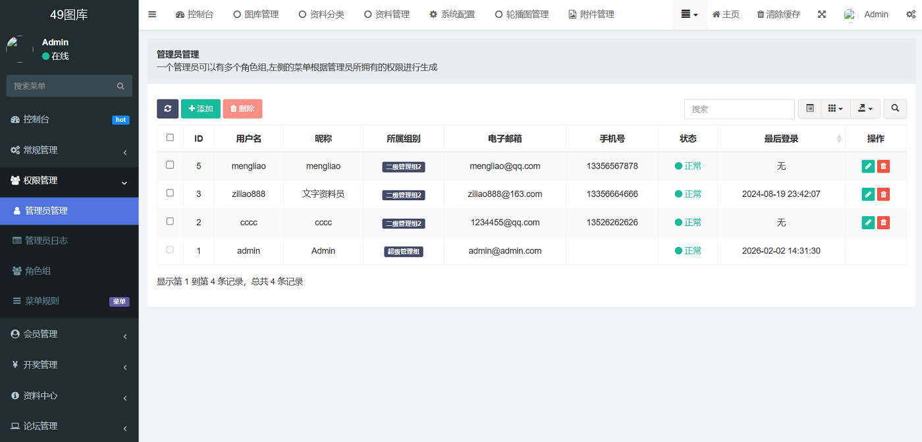The height and width of the screenshot is (442, 922).
Task: Open the export data dropdown
Action: [865, 109]
